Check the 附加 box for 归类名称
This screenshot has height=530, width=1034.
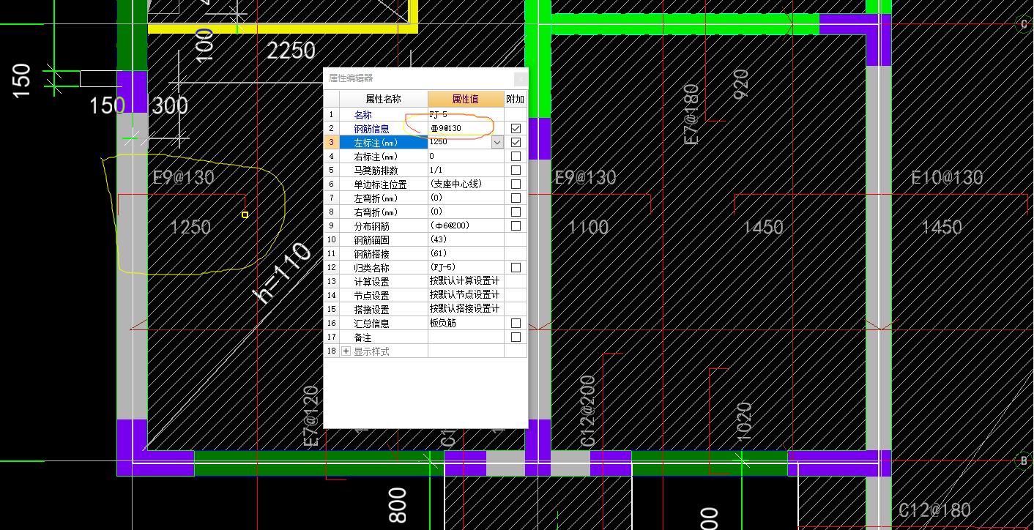tap(516, 267)
